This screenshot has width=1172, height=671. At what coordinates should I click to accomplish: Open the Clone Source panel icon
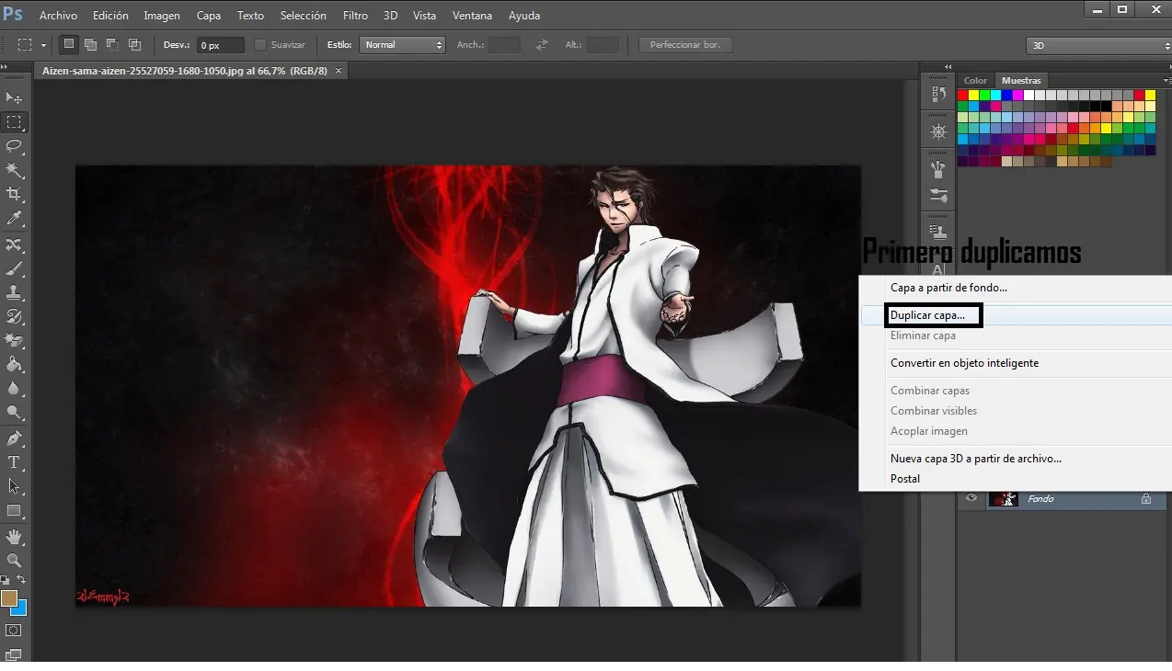(x=938, y=231)
